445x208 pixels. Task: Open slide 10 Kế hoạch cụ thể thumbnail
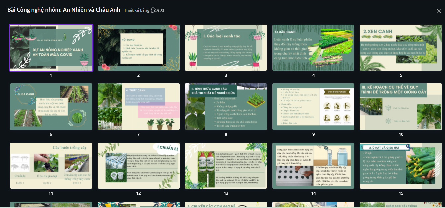(x=401, y=107)
